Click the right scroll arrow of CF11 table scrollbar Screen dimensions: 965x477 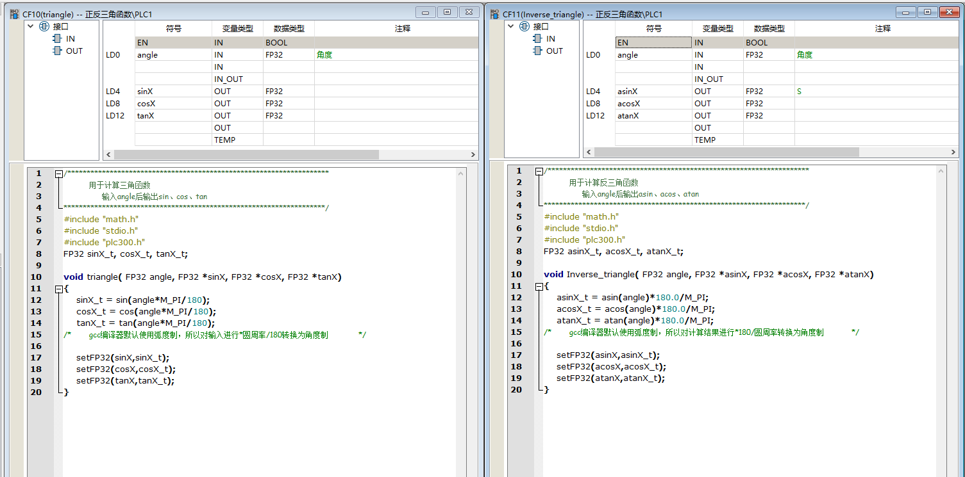[x=953, y=152]
